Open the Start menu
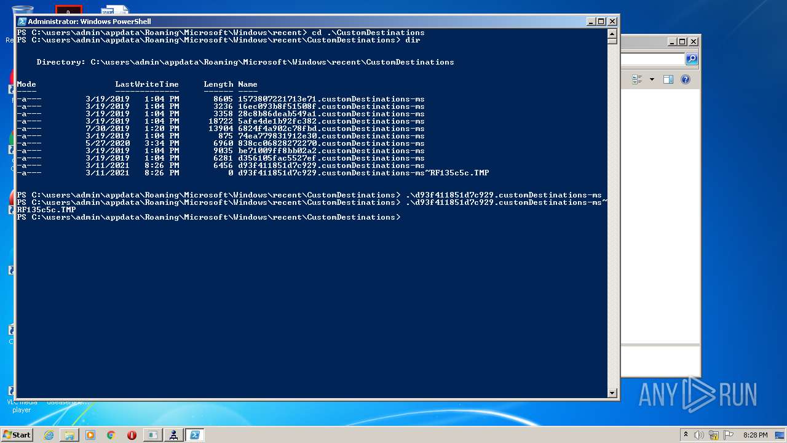 17,434
